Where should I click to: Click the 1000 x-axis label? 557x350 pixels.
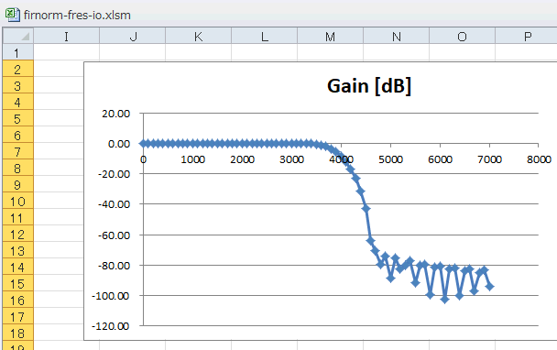[193, 159]
